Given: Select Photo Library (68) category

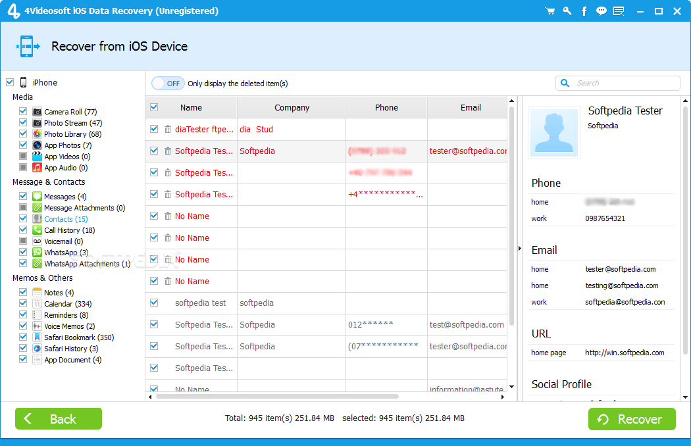Looking at the screenshot, I should pos(72,134).
